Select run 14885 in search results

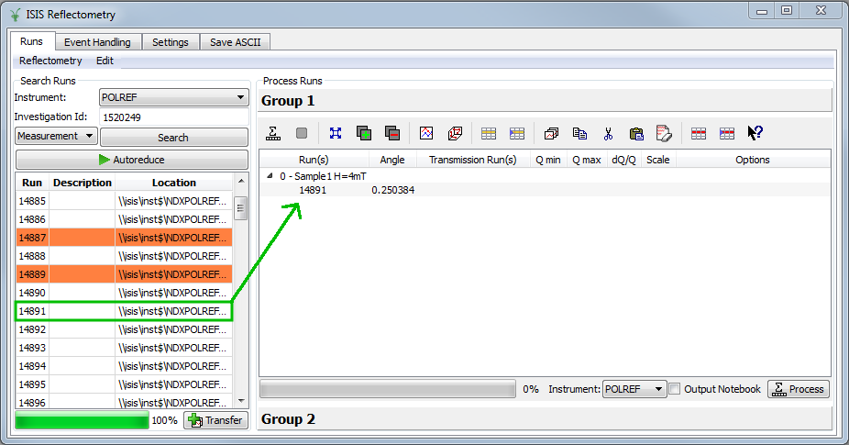pos(124,201)
